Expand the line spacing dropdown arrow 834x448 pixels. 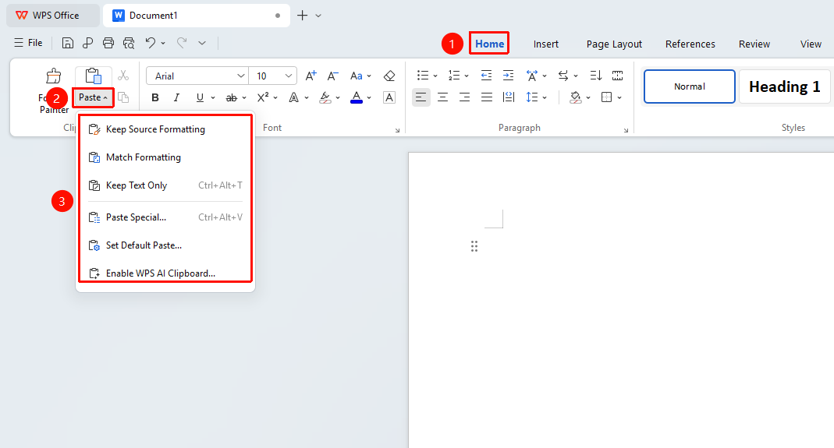tap(545, 98)
